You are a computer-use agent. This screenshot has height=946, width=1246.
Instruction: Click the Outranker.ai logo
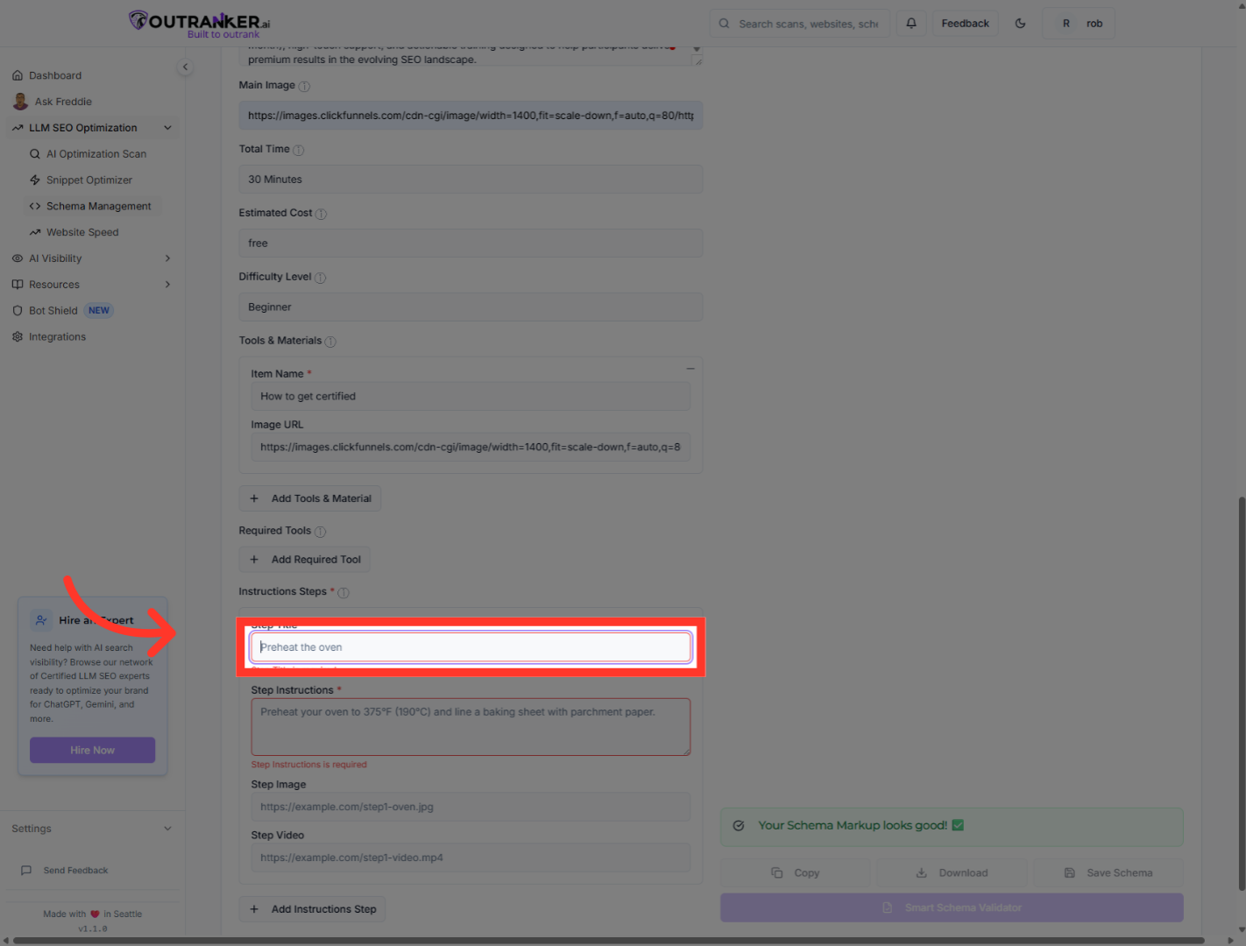pos(199,24)
